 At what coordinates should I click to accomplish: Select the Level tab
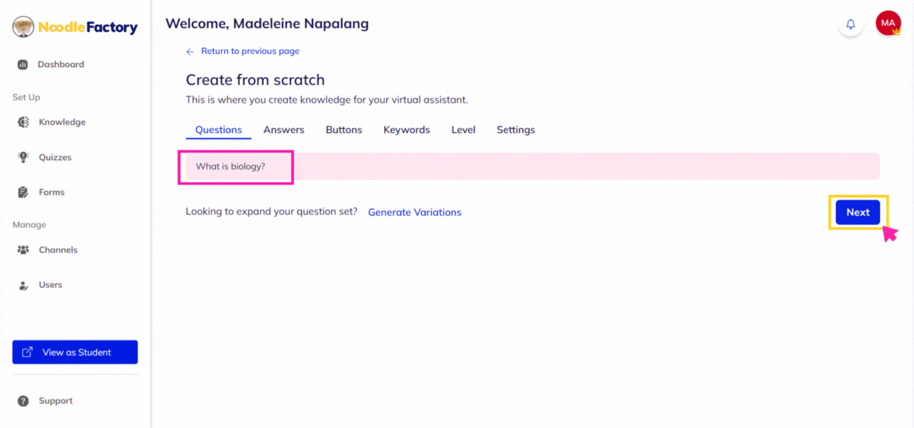(x=463, y=130)
